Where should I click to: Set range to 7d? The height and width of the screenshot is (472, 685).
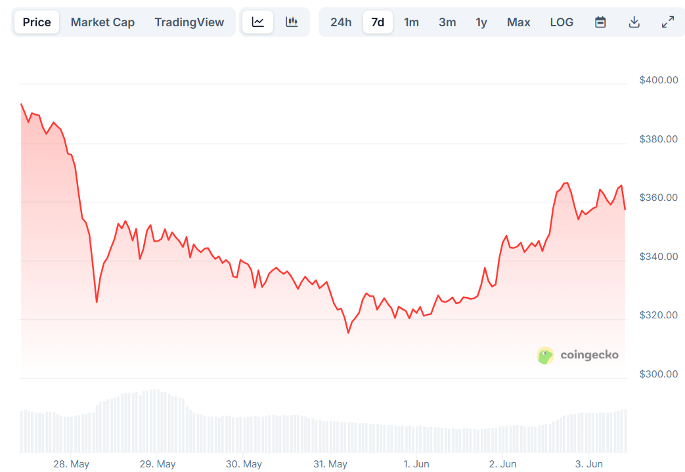378,22
